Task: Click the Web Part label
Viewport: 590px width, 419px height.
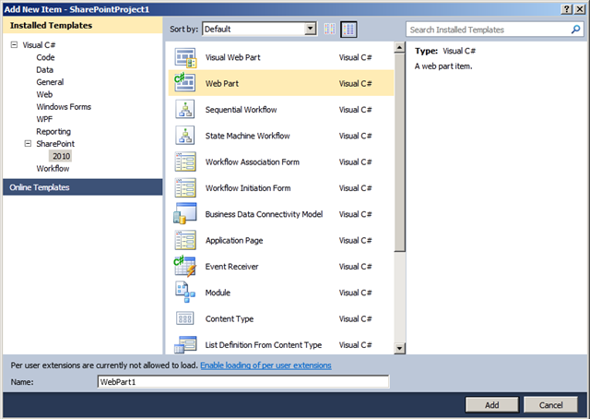Action: 221,83
